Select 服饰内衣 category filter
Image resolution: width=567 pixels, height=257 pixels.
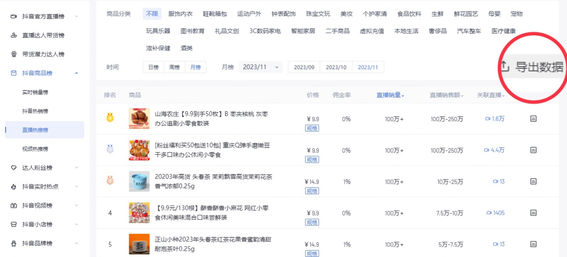(181, 14)
